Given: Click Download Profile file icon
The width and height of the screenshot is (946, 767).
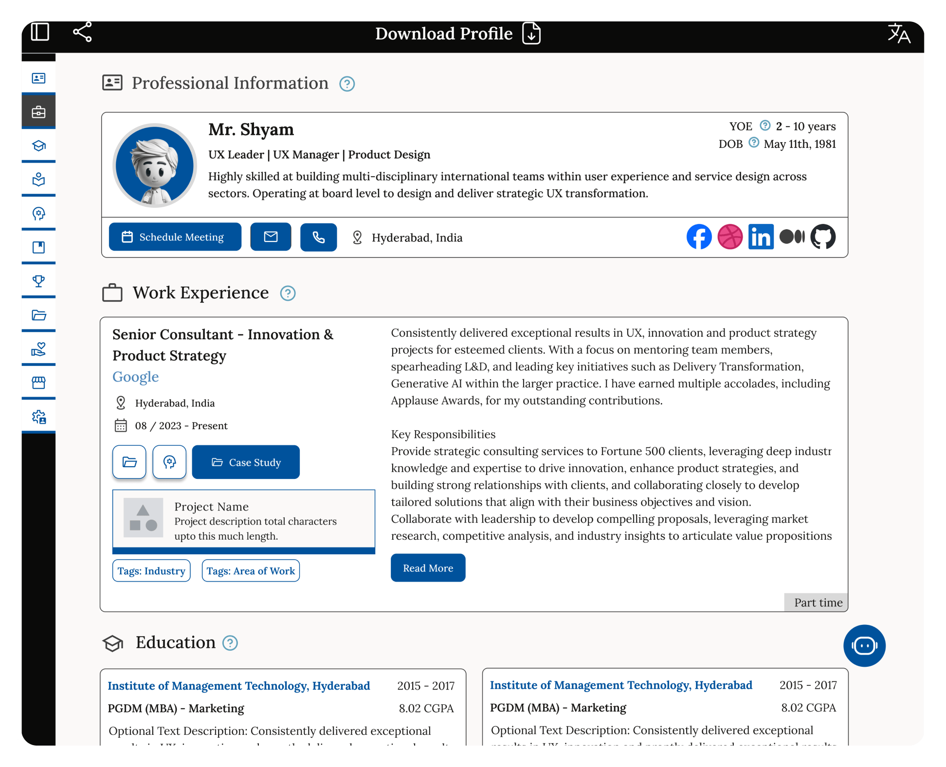Looking at the screenshot, I should coord(531,34).
